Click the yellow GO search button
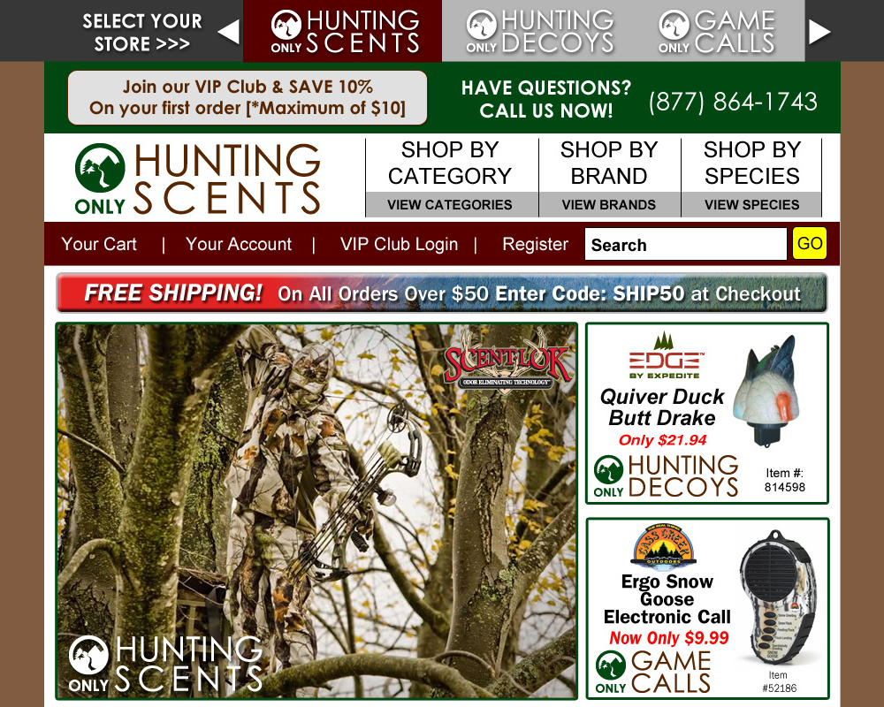 pyautogui.click(x=810, y=243)
